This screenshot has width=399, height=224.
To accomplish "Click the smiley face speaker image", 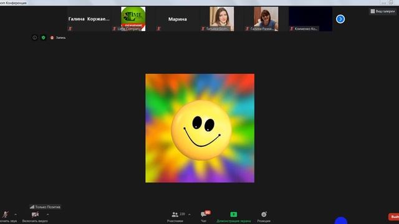I will 199,128.
